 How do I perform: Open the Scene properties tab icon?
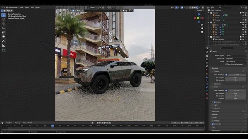(x=207, y=66)
